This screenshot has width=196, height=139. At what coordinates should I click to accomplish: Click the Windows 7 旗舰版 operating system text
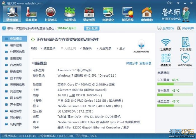click(x=87, y=75)
